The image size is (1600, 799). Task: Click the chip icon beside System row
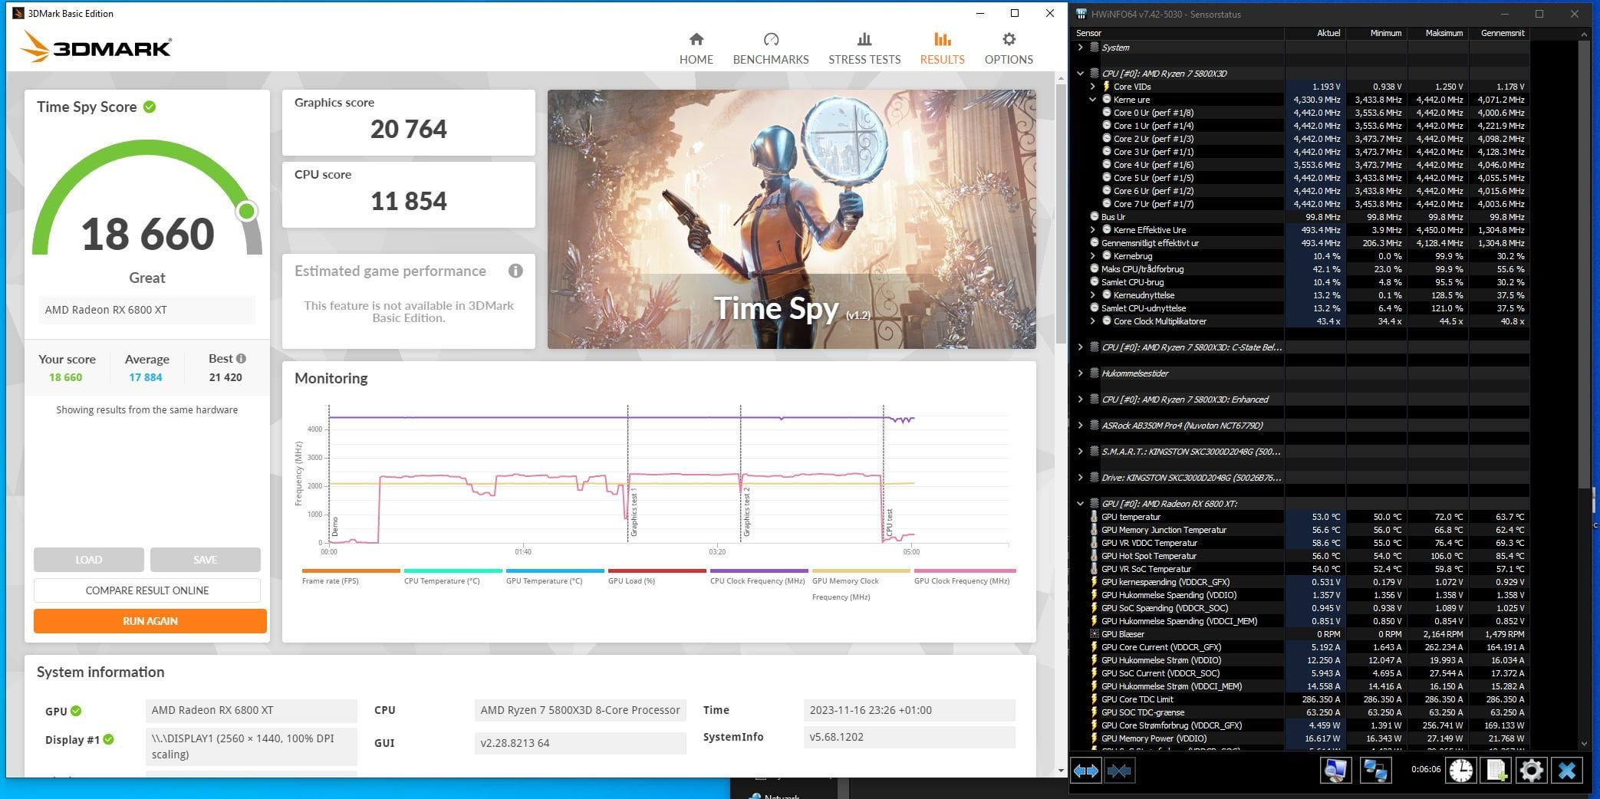click(1095, 48)
